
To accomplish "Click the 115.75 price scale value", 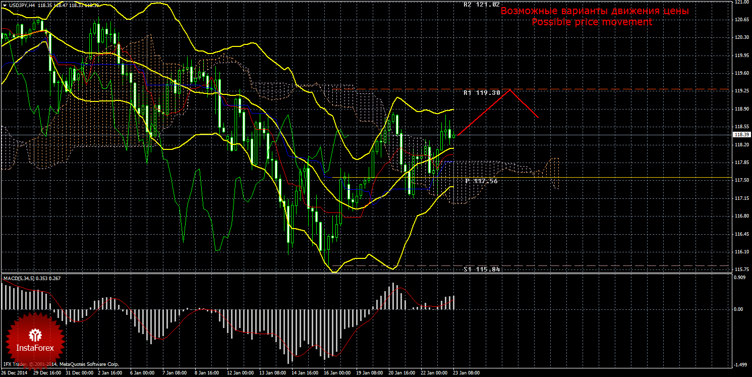I will (741, 270).
